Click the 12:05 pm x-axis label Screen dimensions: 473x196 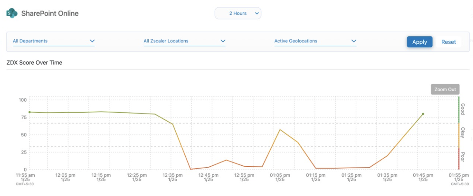pos(65,177)
